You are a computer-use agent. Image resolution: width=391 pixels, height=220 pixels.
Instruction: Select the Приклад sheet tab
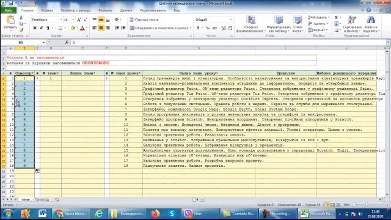coord(42,200)
